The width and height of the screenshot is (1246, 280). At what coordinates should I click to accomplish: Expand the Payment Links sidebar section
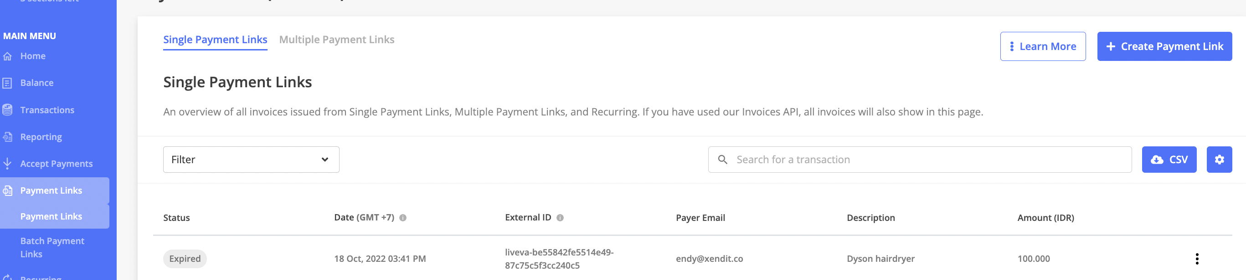pos(51,191)
